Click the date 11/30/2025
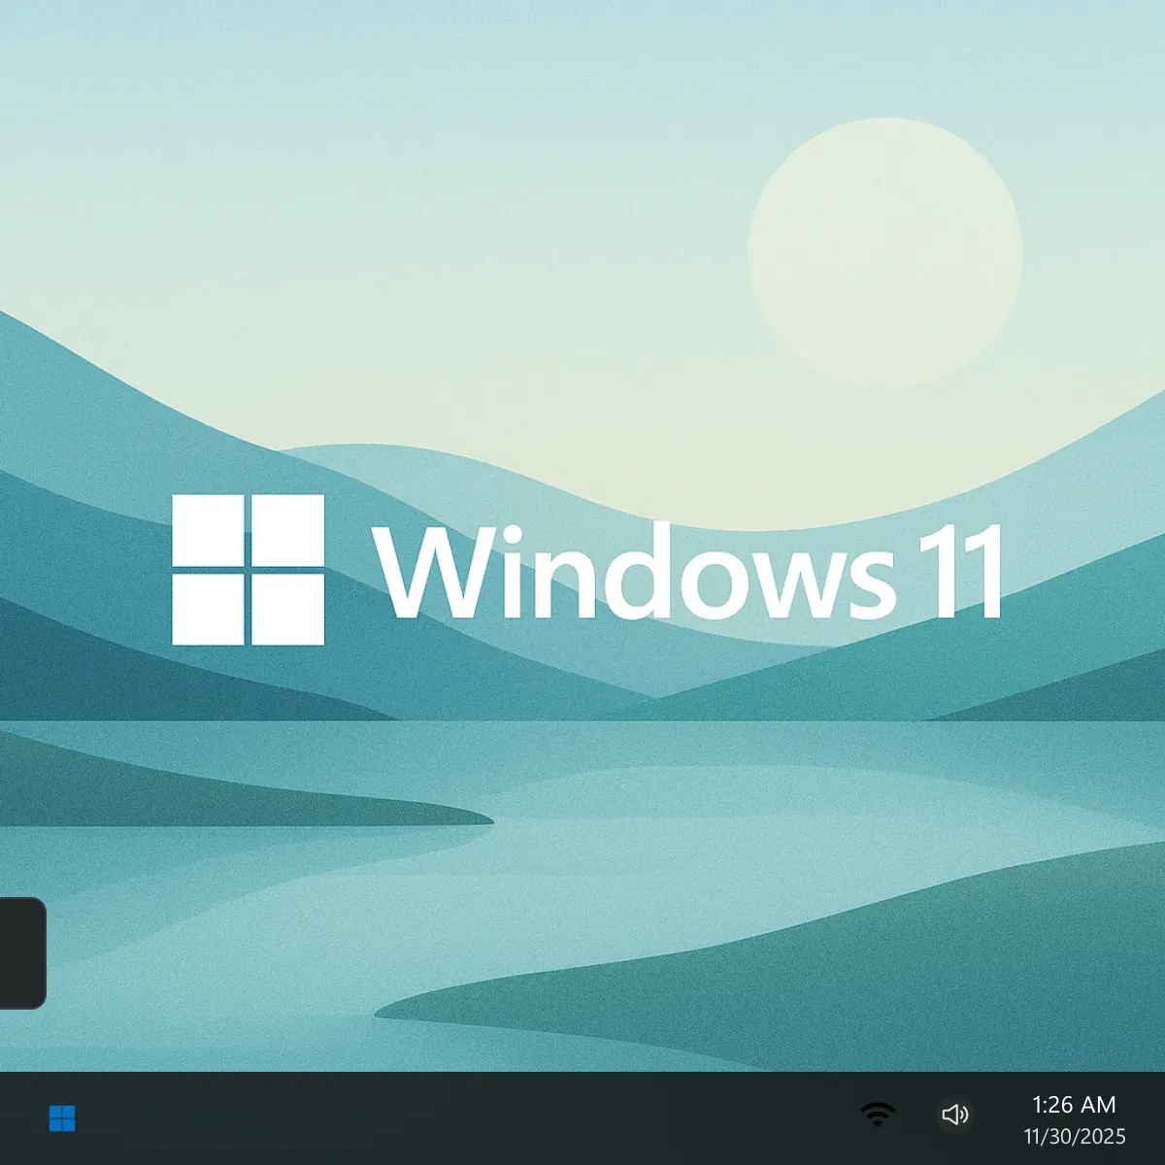Screen dimensions: 1165x1165 pyautogui.click(x=1075, y=1137)
